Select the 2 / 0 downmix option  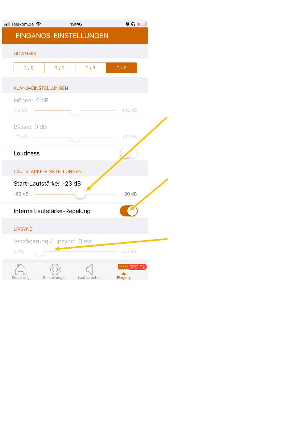point(29,68)
